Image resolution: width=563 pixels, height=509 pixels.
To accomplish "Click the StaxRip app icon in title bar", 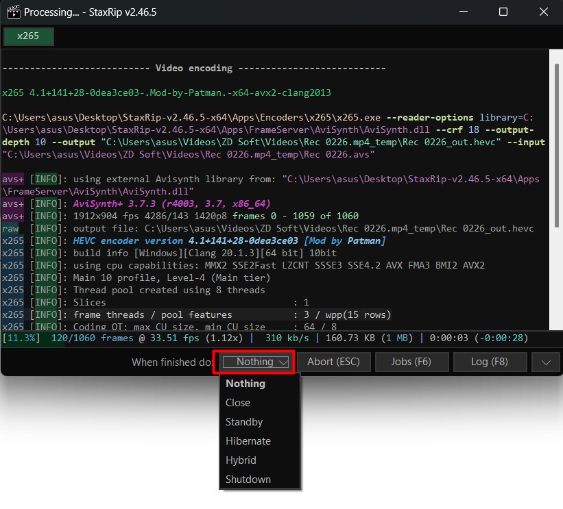I will (12, 12).
